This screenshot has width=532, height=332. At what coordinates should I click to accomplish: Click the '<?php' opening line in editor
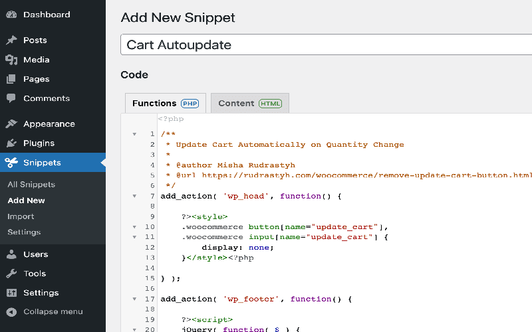(x=171, y=119)
